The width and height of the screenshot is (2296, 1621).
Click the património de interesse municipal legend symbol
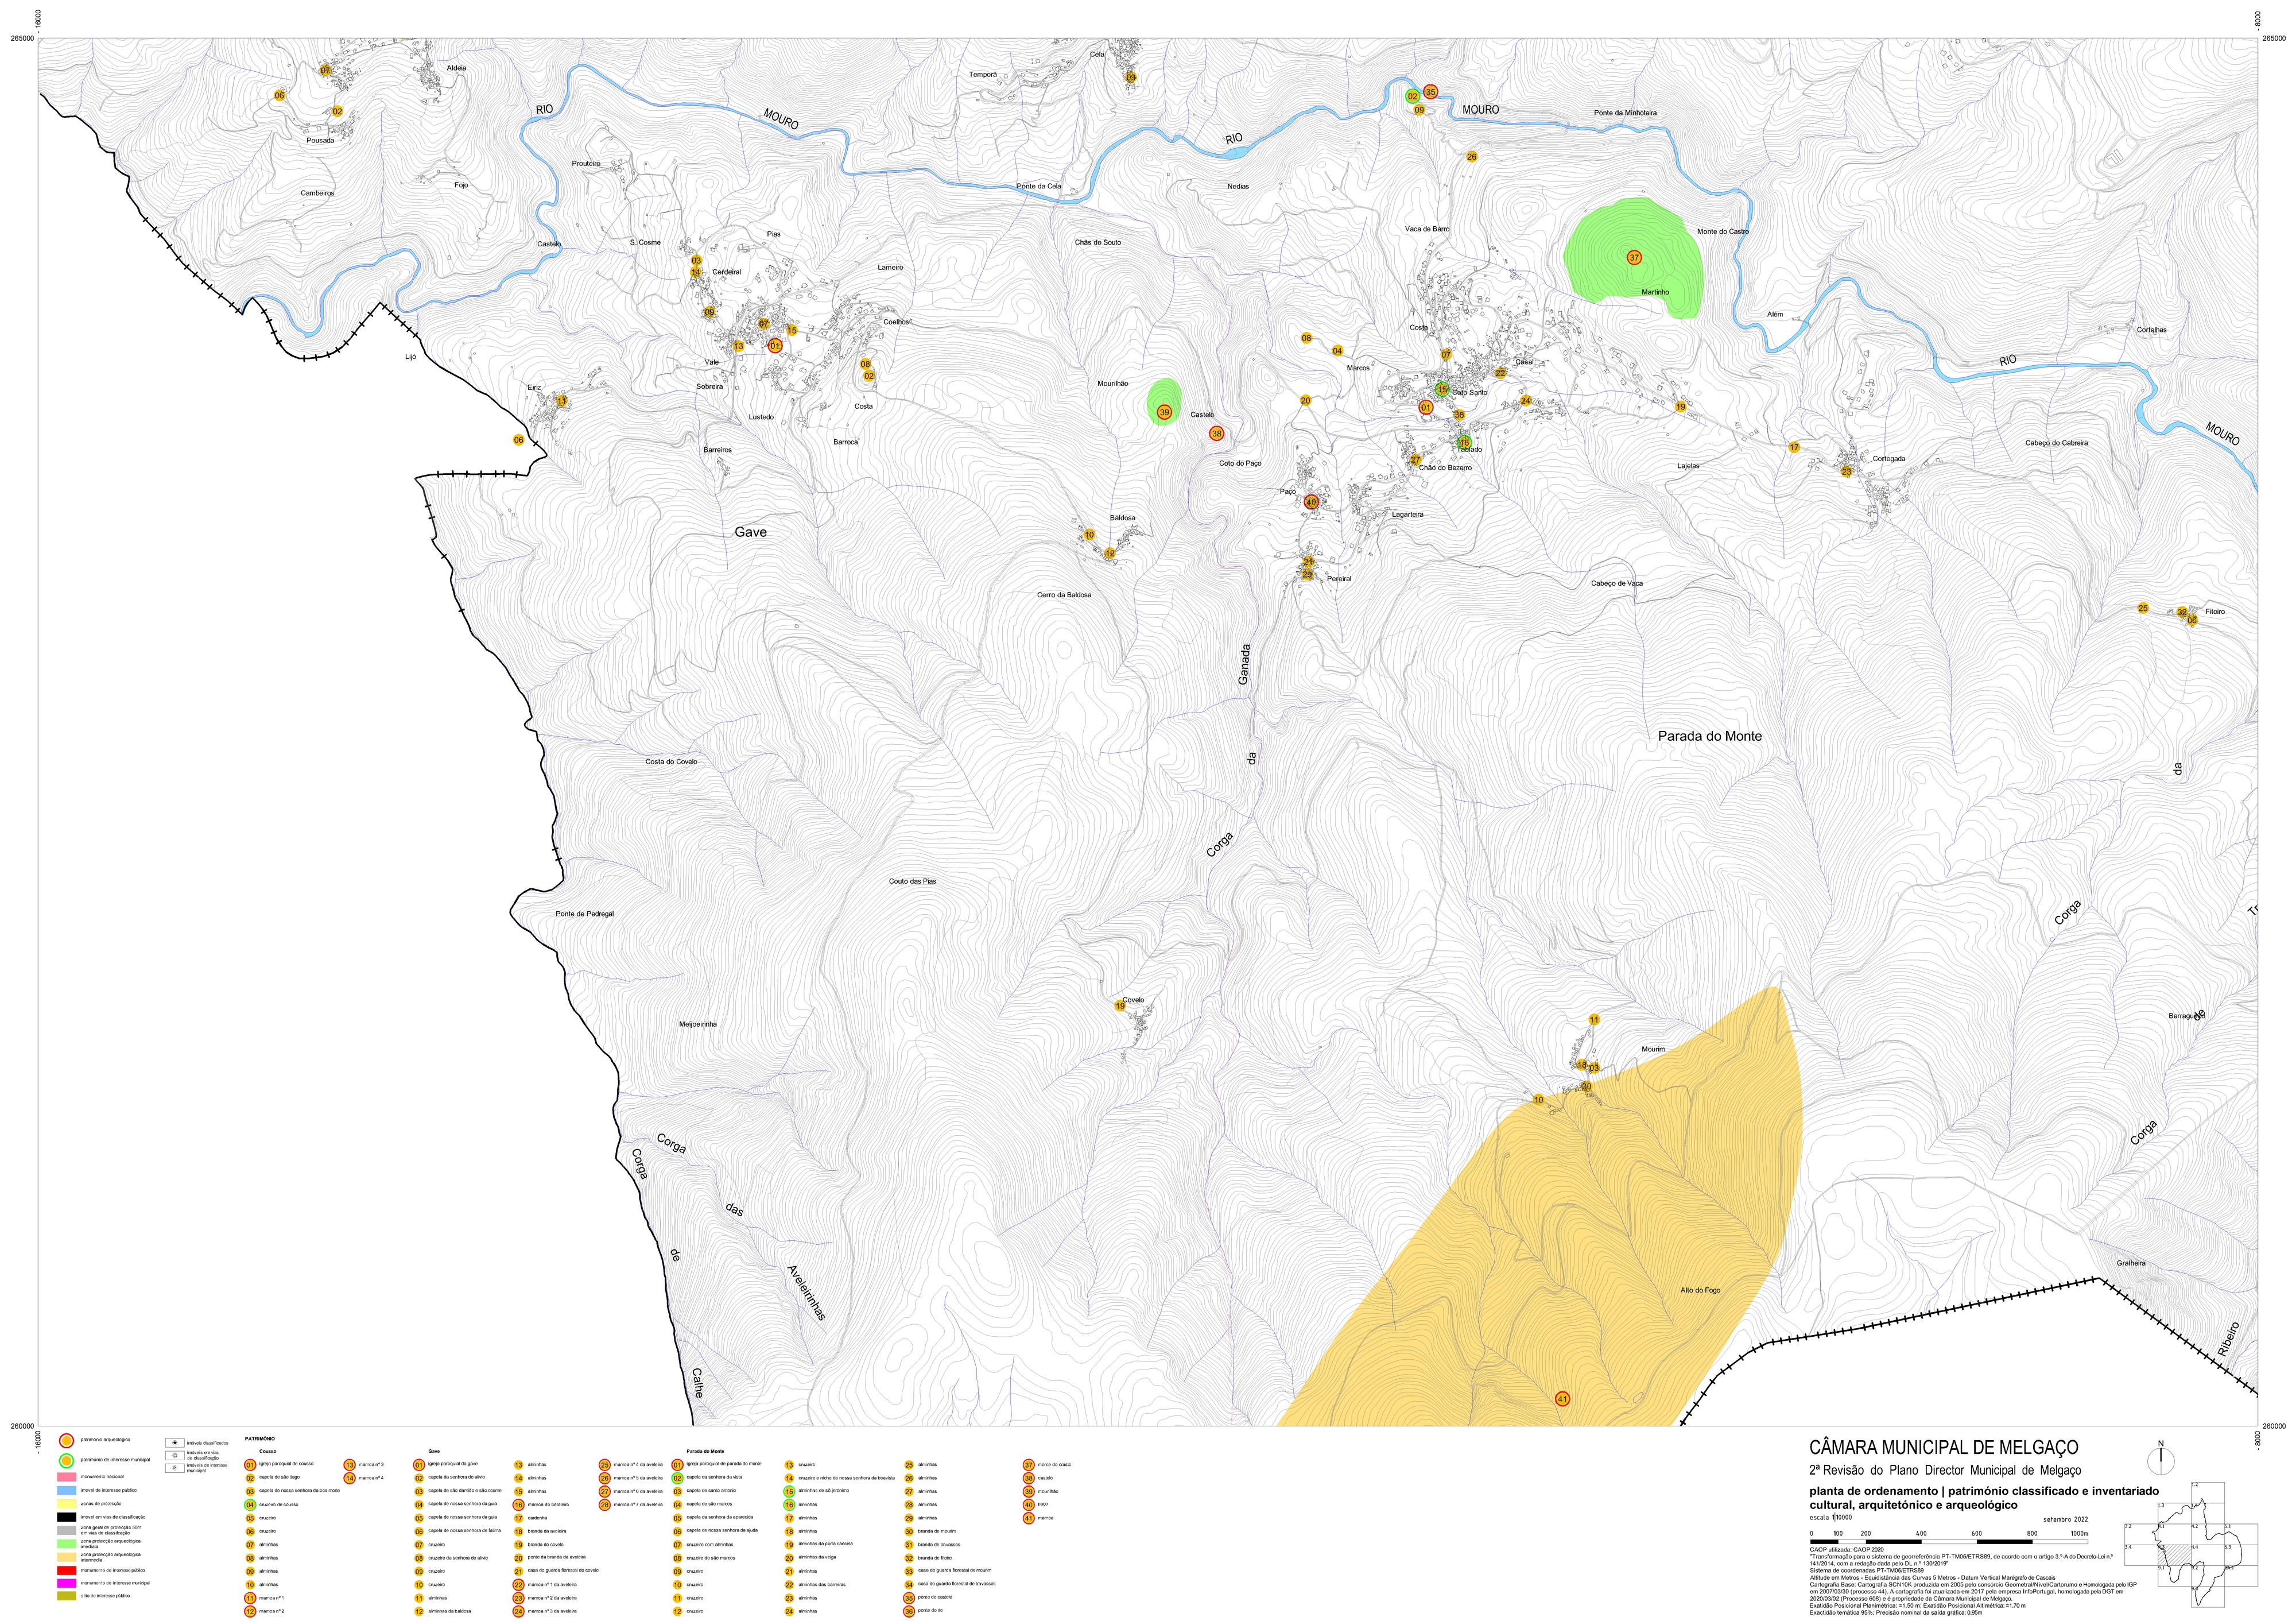coord(66,1460)
